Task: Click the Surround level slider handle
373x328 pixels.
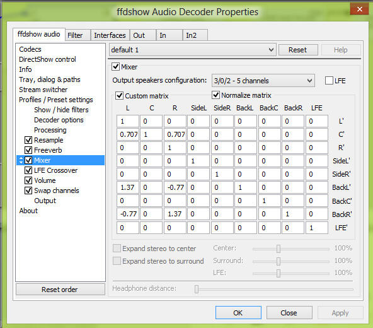Action: (x=278, y=261)
